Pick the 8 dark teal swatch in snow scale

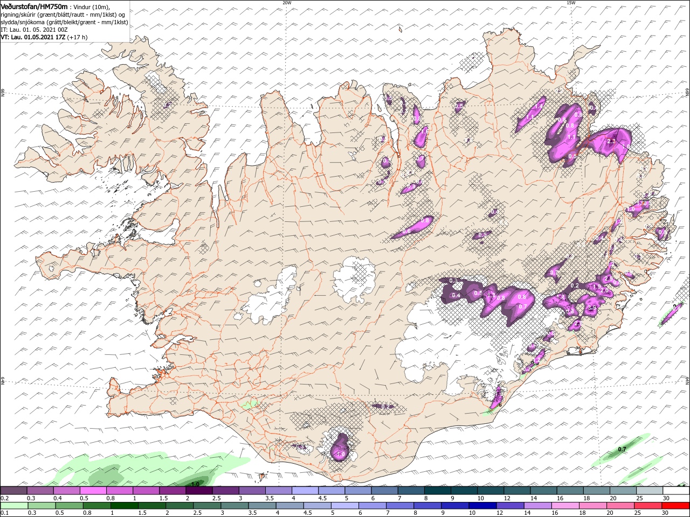coord(437,491)
